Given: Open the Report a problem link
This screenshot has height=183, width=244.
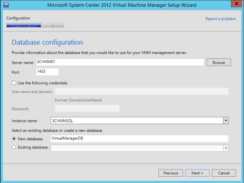Looking at the screenshot, I should pos(220,19).
